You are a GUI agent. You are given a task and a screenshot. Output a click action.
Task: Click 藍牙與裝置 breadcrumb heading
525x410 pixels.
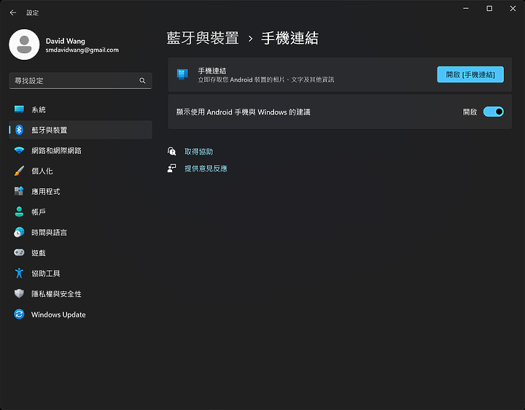tap(203, 38)
